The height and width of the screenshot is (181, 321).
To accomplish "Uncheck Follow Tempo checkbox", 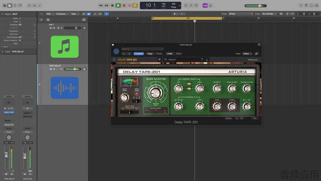I will tap(20, 40).
